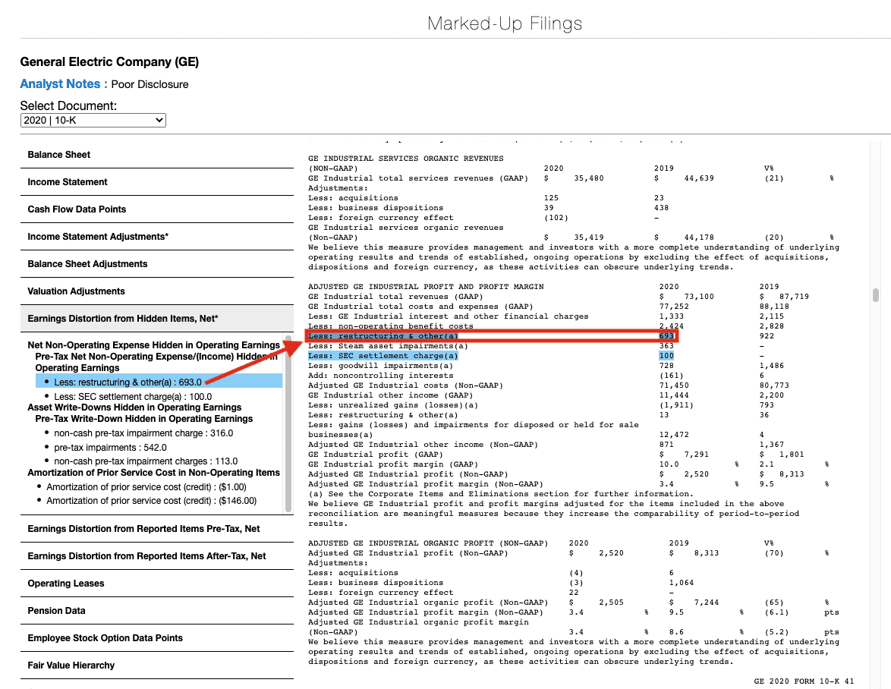Collapse Earnings Distortion from Hidden Items, Net
Viewport: 891px width, 689px height.
(x=157, y=318)
